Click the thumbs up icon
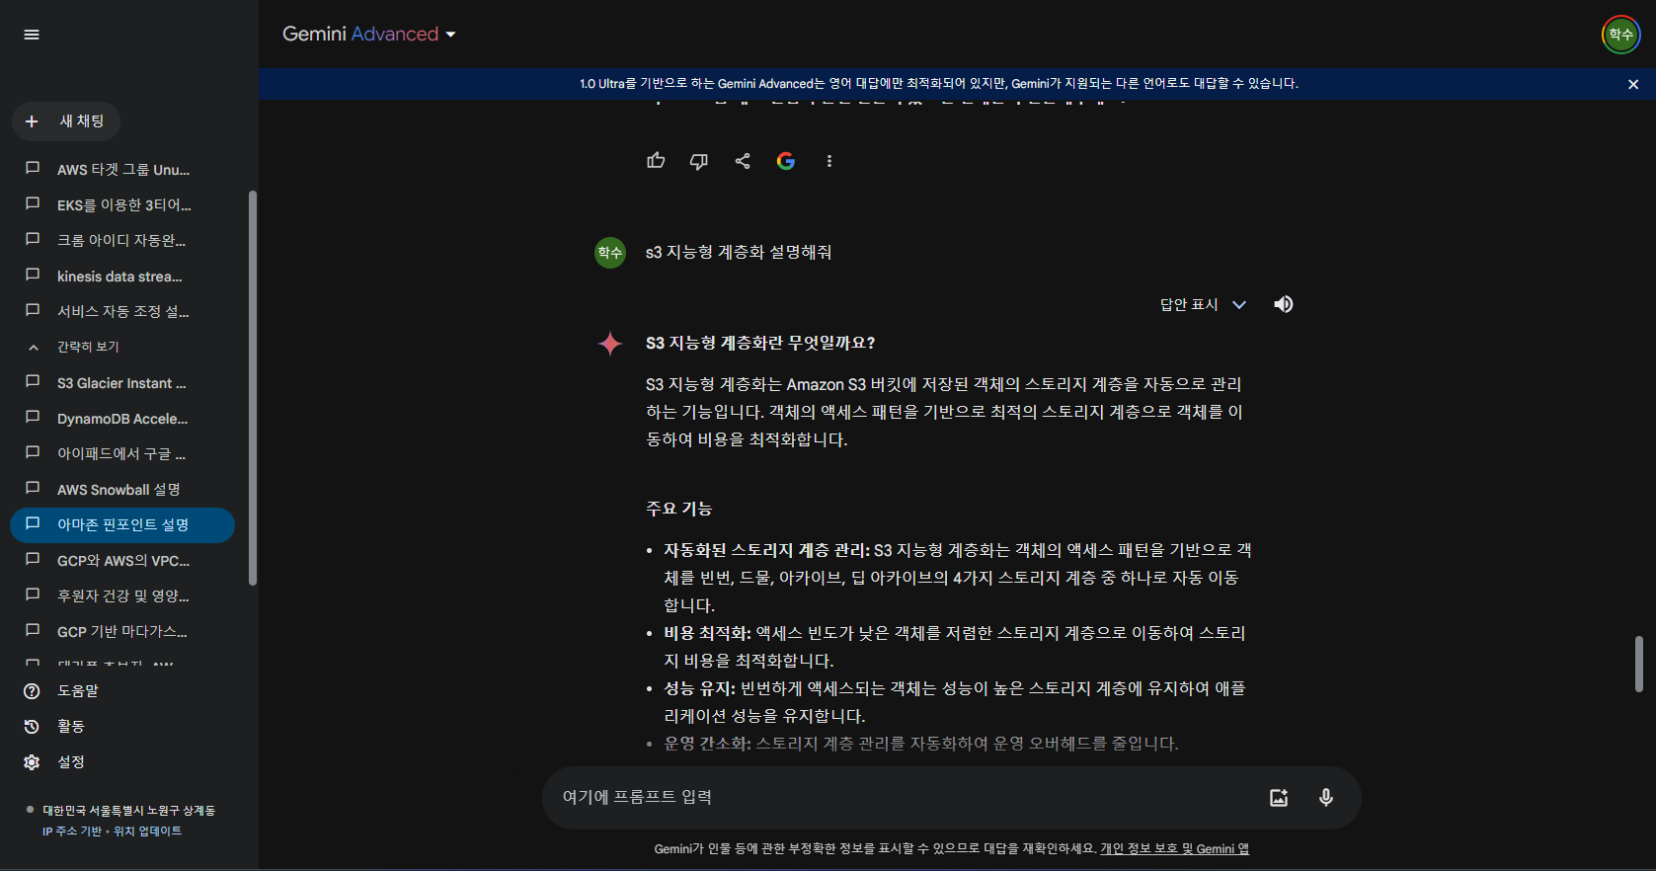This screenshot has width=1656, height=871. [x=656, y=161]
